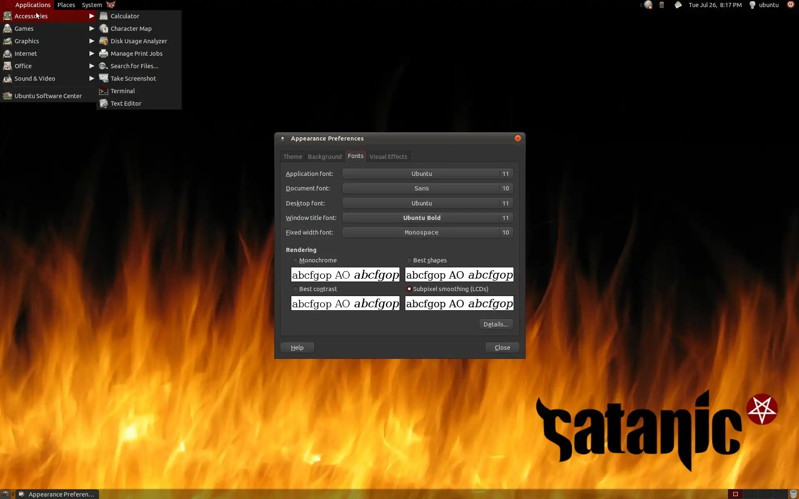Open the Places menu
The height and width of the screenshot is (499, 799).
pyautogui.click(x=66, y=5)
